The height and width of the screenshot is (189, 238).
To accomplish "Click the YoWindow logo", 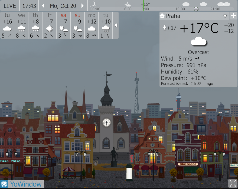I will [22, 184].
